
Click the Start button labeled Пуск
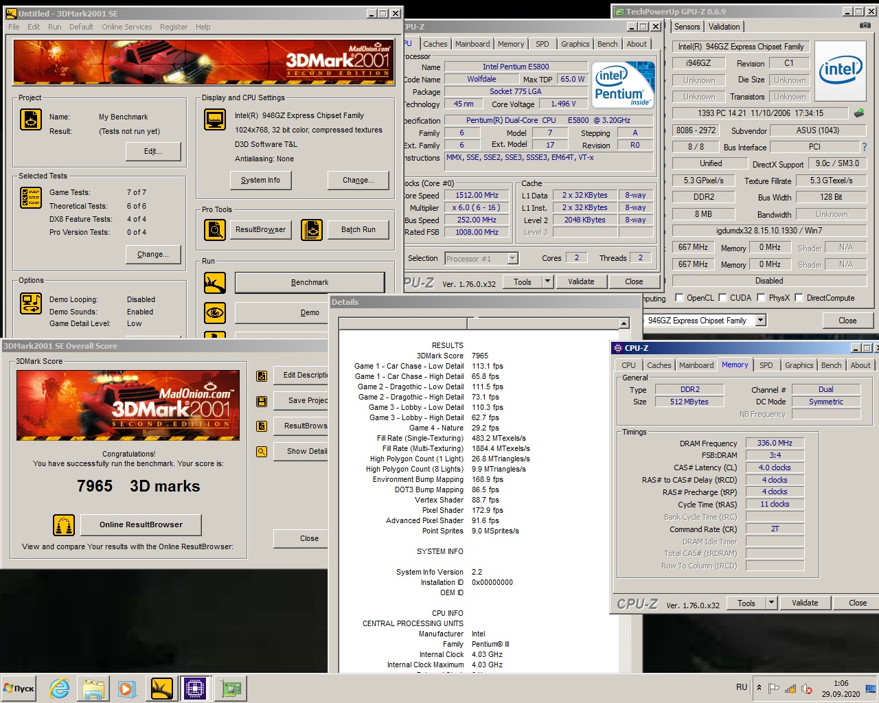click(x=19, y=689)
